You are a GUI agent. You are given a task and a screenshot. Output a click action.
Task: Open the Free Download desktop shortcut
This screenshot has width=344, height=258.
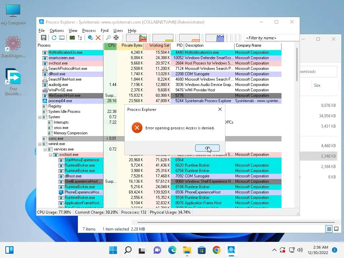(13, 82)
